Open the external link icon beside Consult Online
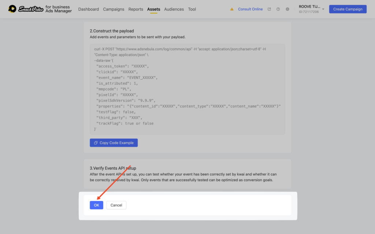375x234 pixels. pos(269,9)
